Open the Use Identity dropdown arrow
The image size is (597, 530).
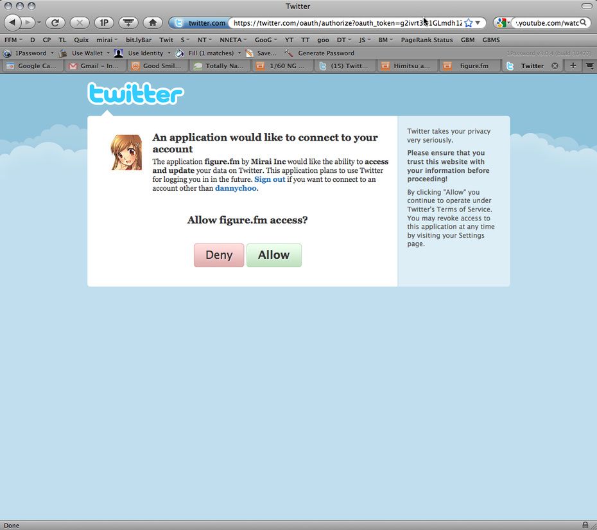pyautogui.click(x=169, y=53)
